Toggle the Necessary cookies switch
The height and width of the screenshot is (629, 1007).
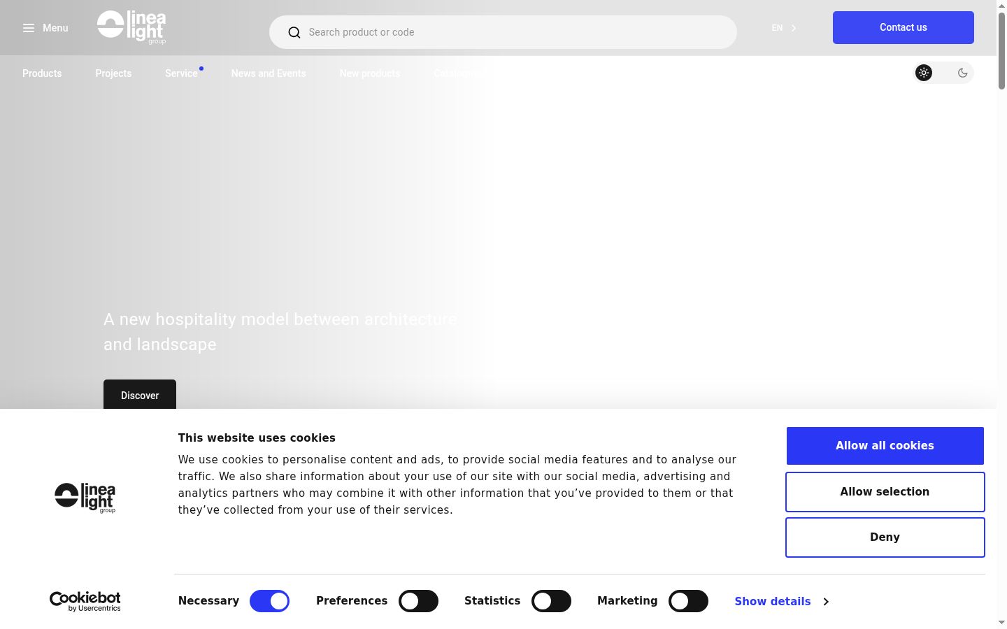pos(269,601)
